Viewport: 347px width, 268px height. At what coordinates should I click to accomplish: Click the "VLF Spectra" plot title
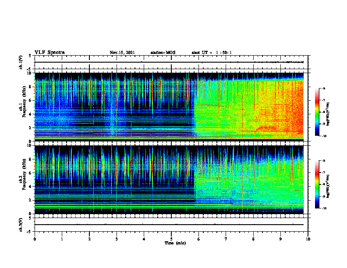(50, 52)
